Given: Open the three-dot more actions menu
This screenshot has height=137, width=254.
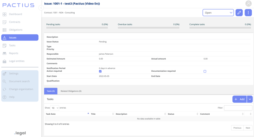Looking at the screenshot, I should [x=248, y=12].
